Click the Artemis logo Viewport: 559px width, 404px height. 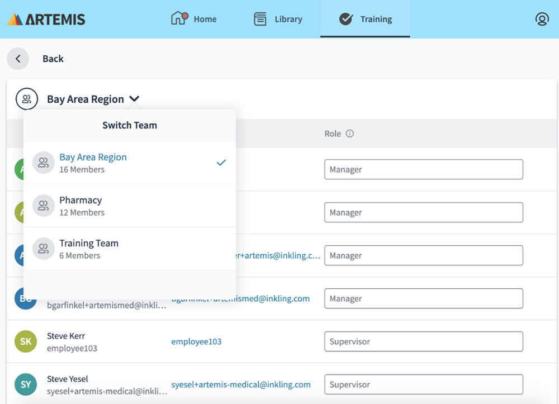coord(46,20)
